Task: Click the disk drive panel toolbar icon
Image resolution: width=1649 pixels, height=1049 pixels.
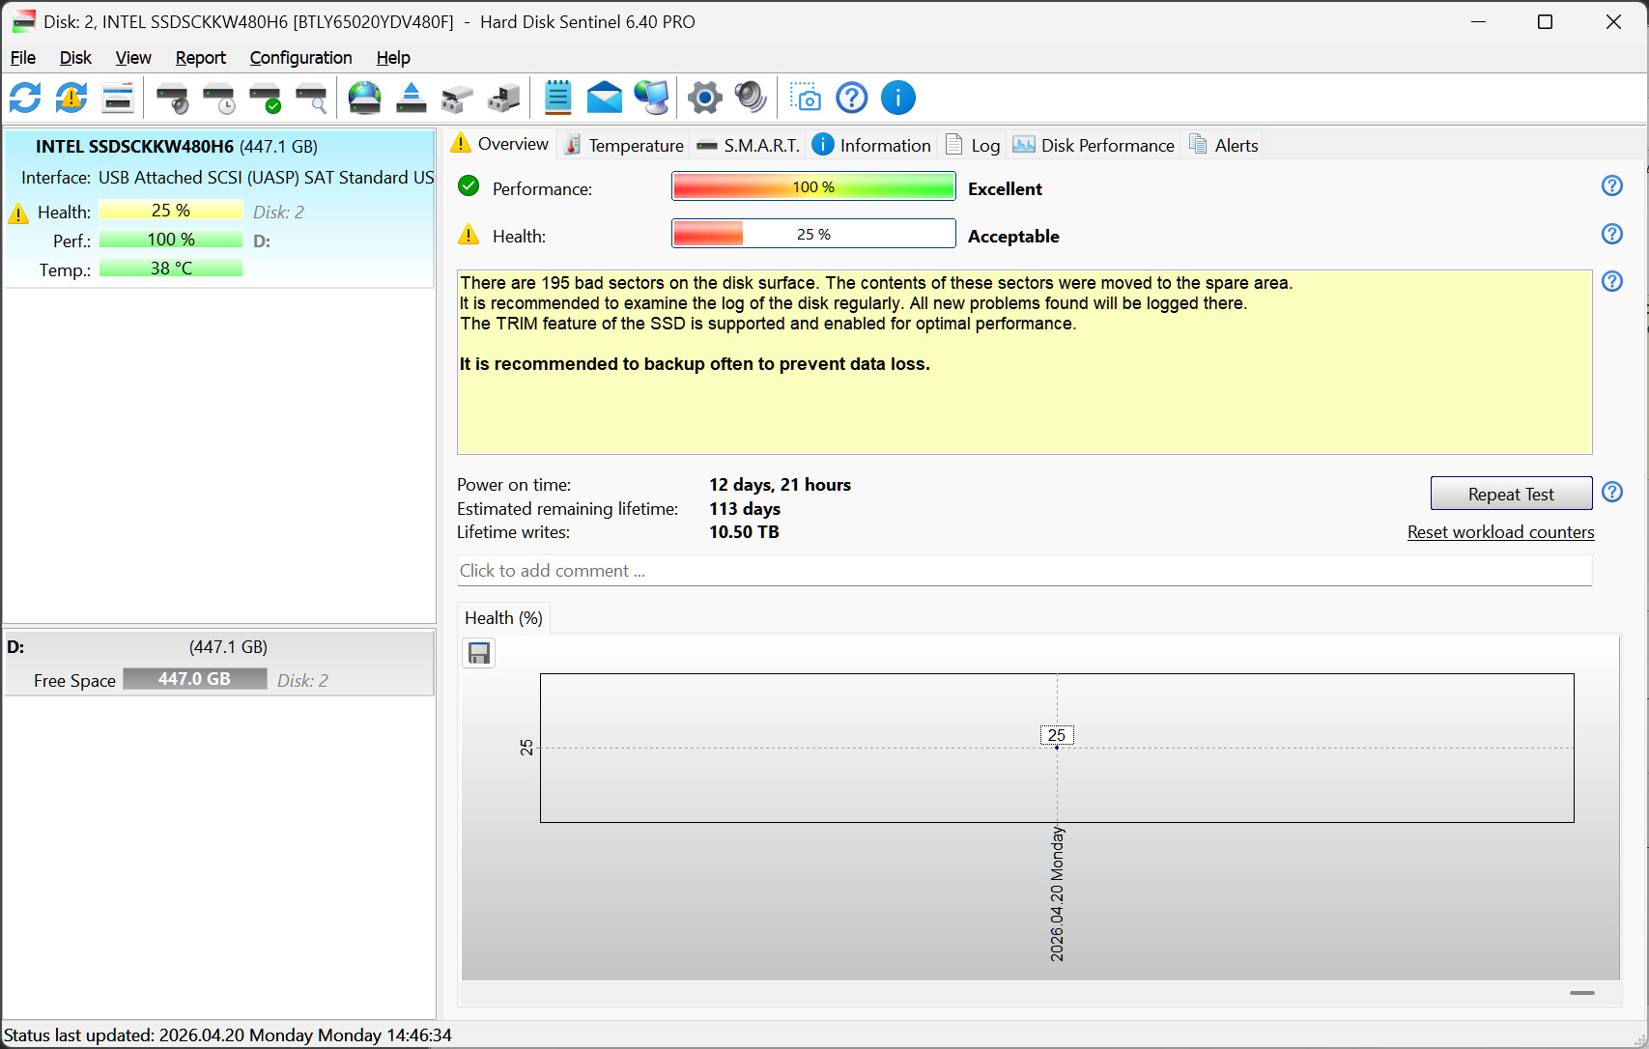Action: 118,98
